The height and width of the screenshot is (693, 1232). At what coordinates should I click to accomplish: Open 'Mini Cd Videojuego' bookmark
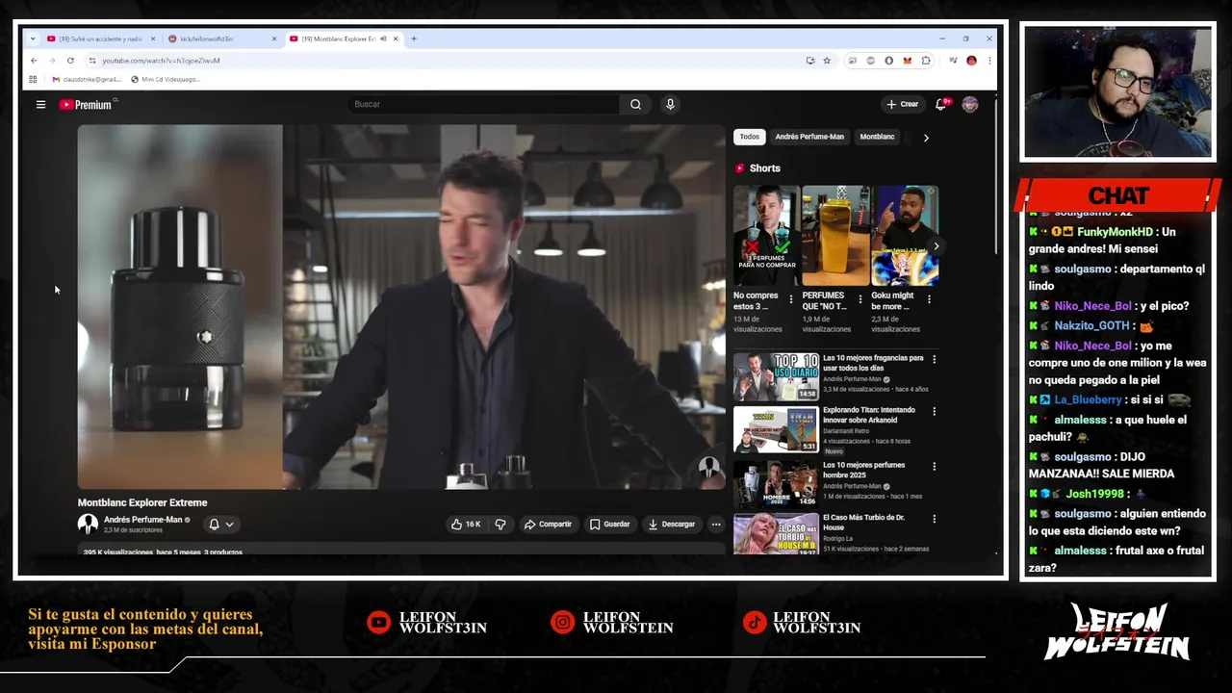[x=166, y=79]
